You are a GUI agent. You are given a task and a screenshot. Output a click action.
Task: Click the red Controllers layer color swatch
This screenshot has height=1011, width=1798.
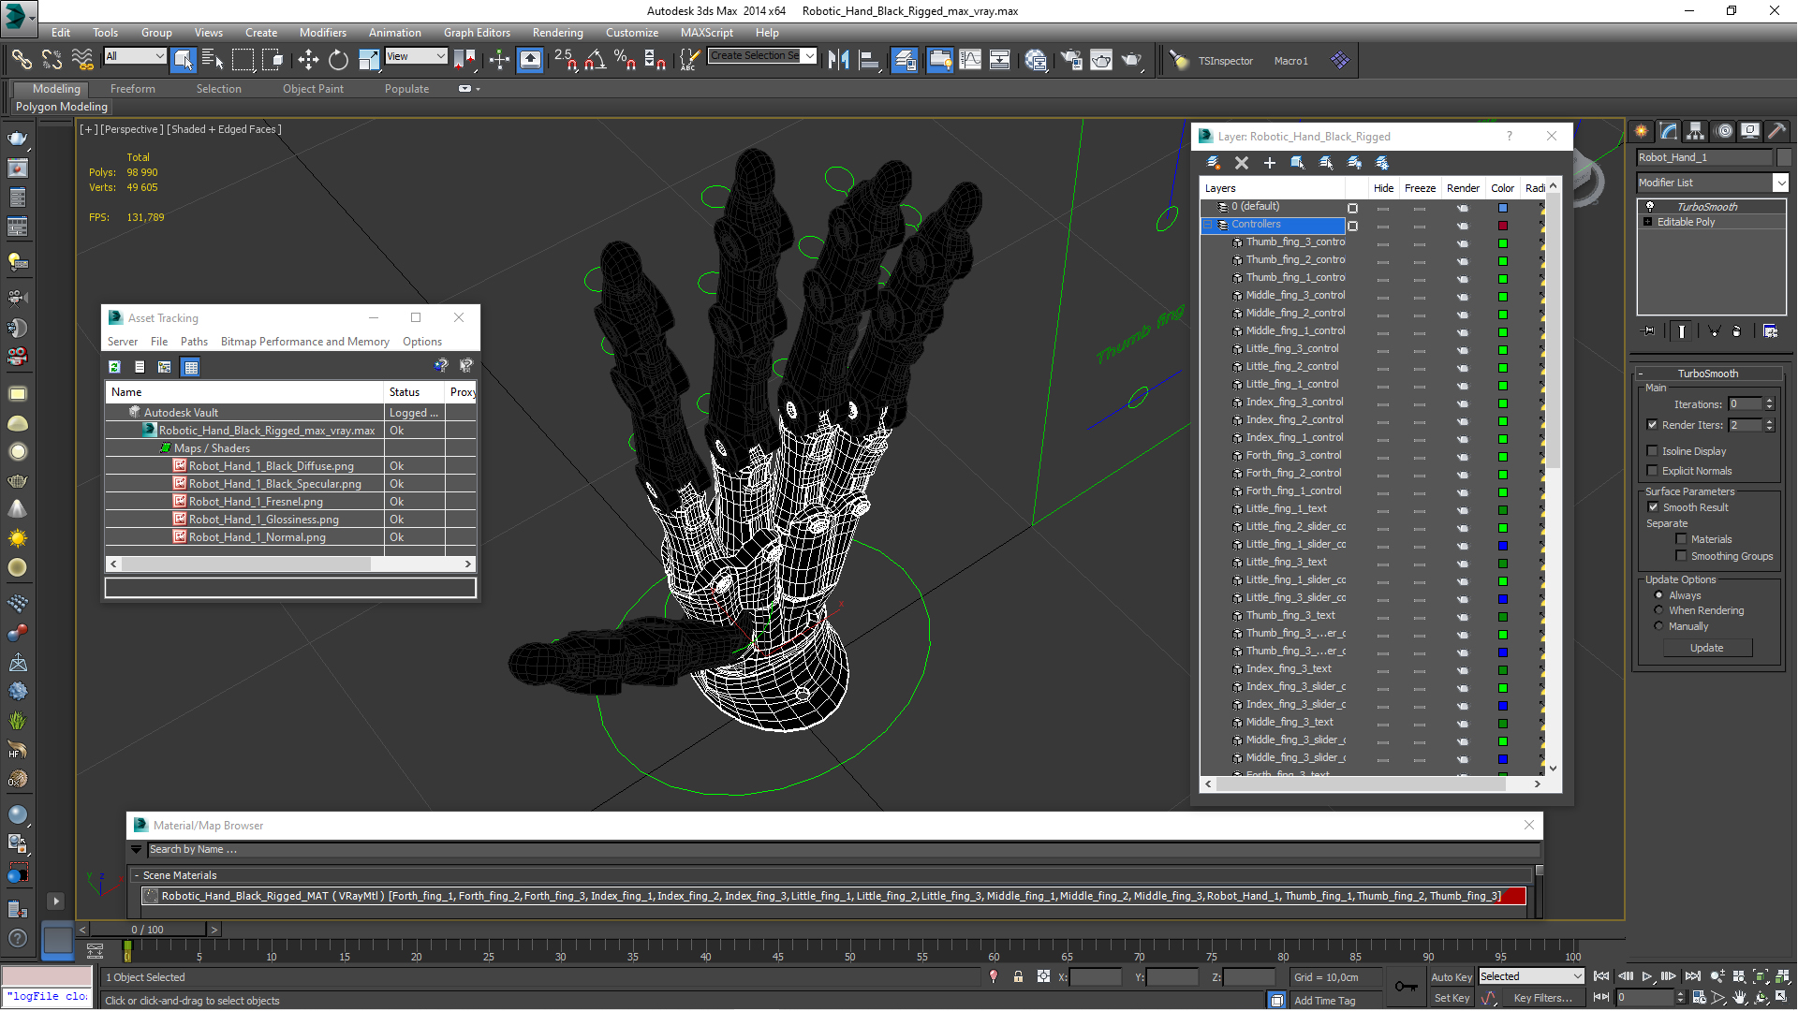[1503, 226]
